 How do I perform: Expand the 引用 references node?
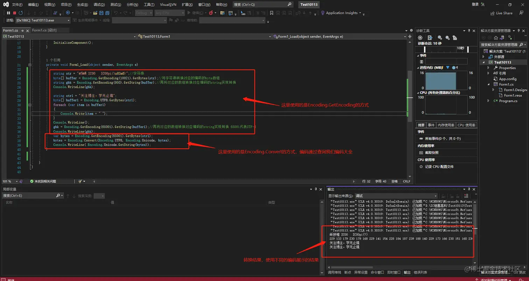pos(488,73)
